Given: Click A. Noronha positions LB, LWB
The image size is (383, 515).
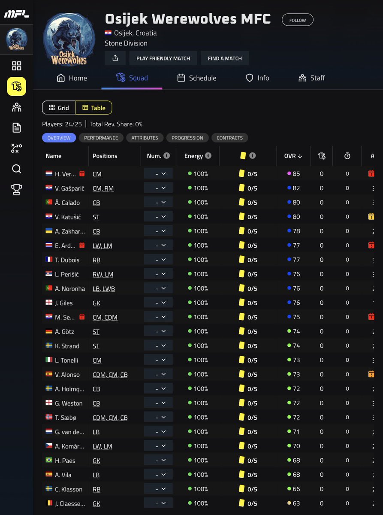Looking at the screenshot, I should pyautogui.click(x=103, y=288).
